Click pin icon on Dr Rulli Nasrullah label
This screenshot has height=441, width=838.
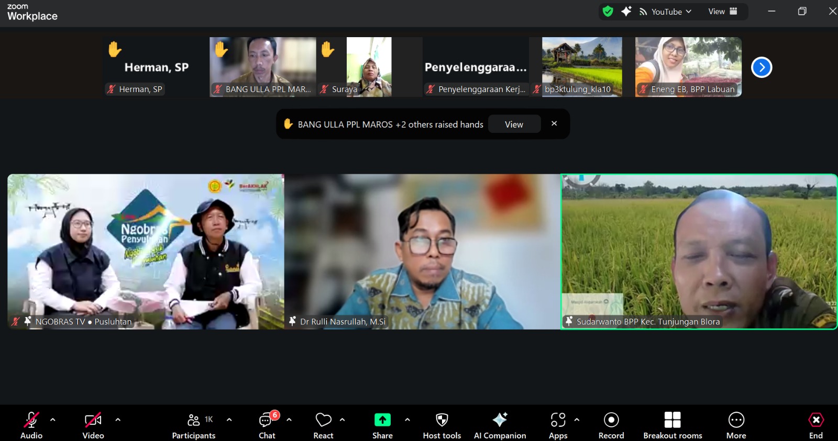(292, 321)
